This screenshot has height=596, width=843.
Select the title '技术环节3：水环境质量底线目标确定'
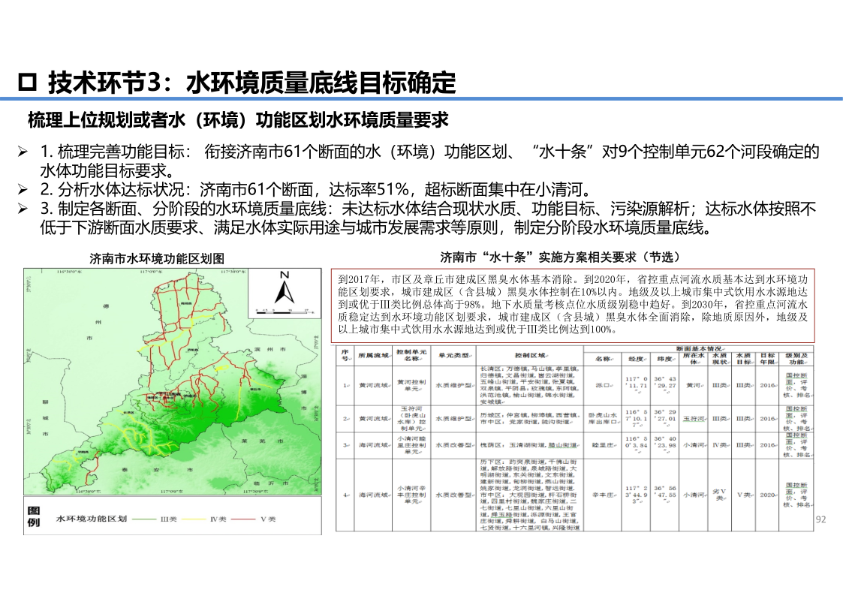tap(252, 83)
